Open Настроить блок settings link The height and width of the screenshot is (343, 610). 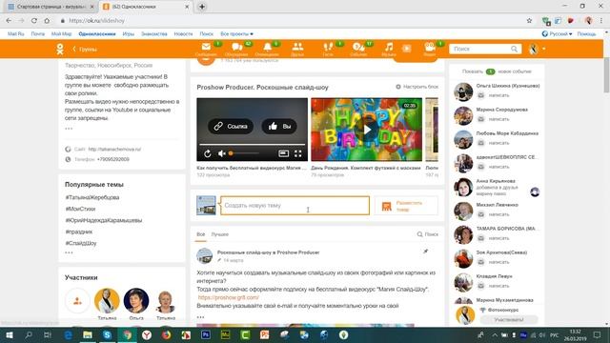click(x=417, y=87)
